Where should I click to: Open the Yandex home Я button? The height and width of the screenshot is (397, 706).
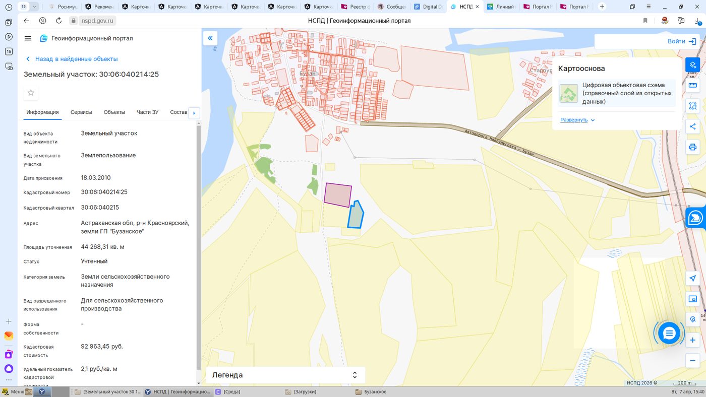43,21
